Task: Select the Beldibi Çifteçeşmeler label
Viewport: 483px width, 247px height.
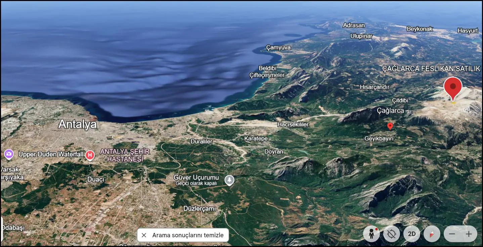Action: click(267, 72)
